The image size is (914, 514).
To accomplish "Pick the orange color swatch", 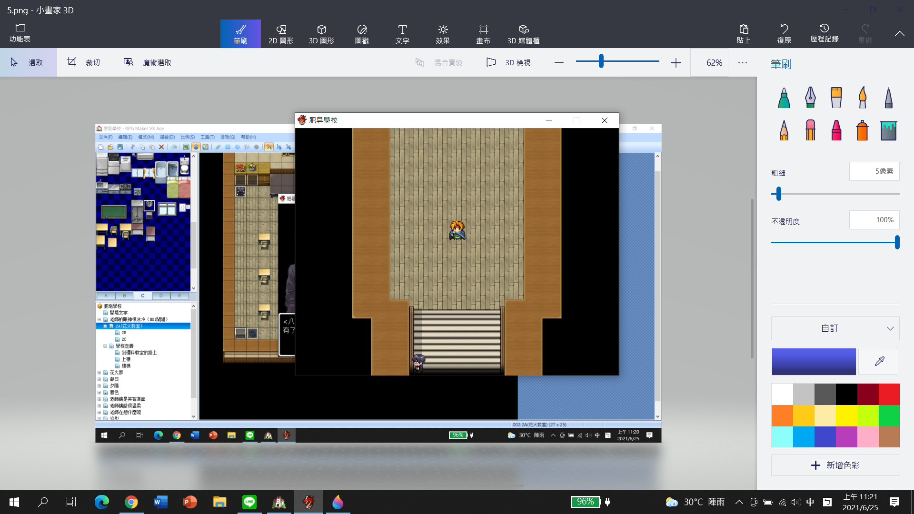I will pyautogui.click(x=782, y=415).
